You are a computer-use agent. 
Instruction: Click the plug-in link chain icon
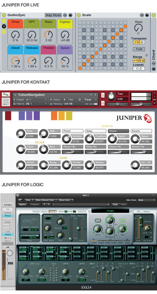point(20,200)
